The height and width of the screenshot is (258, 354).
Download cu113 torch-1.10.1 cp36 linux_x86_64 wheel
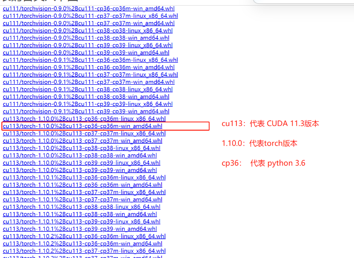pos(84,177)
